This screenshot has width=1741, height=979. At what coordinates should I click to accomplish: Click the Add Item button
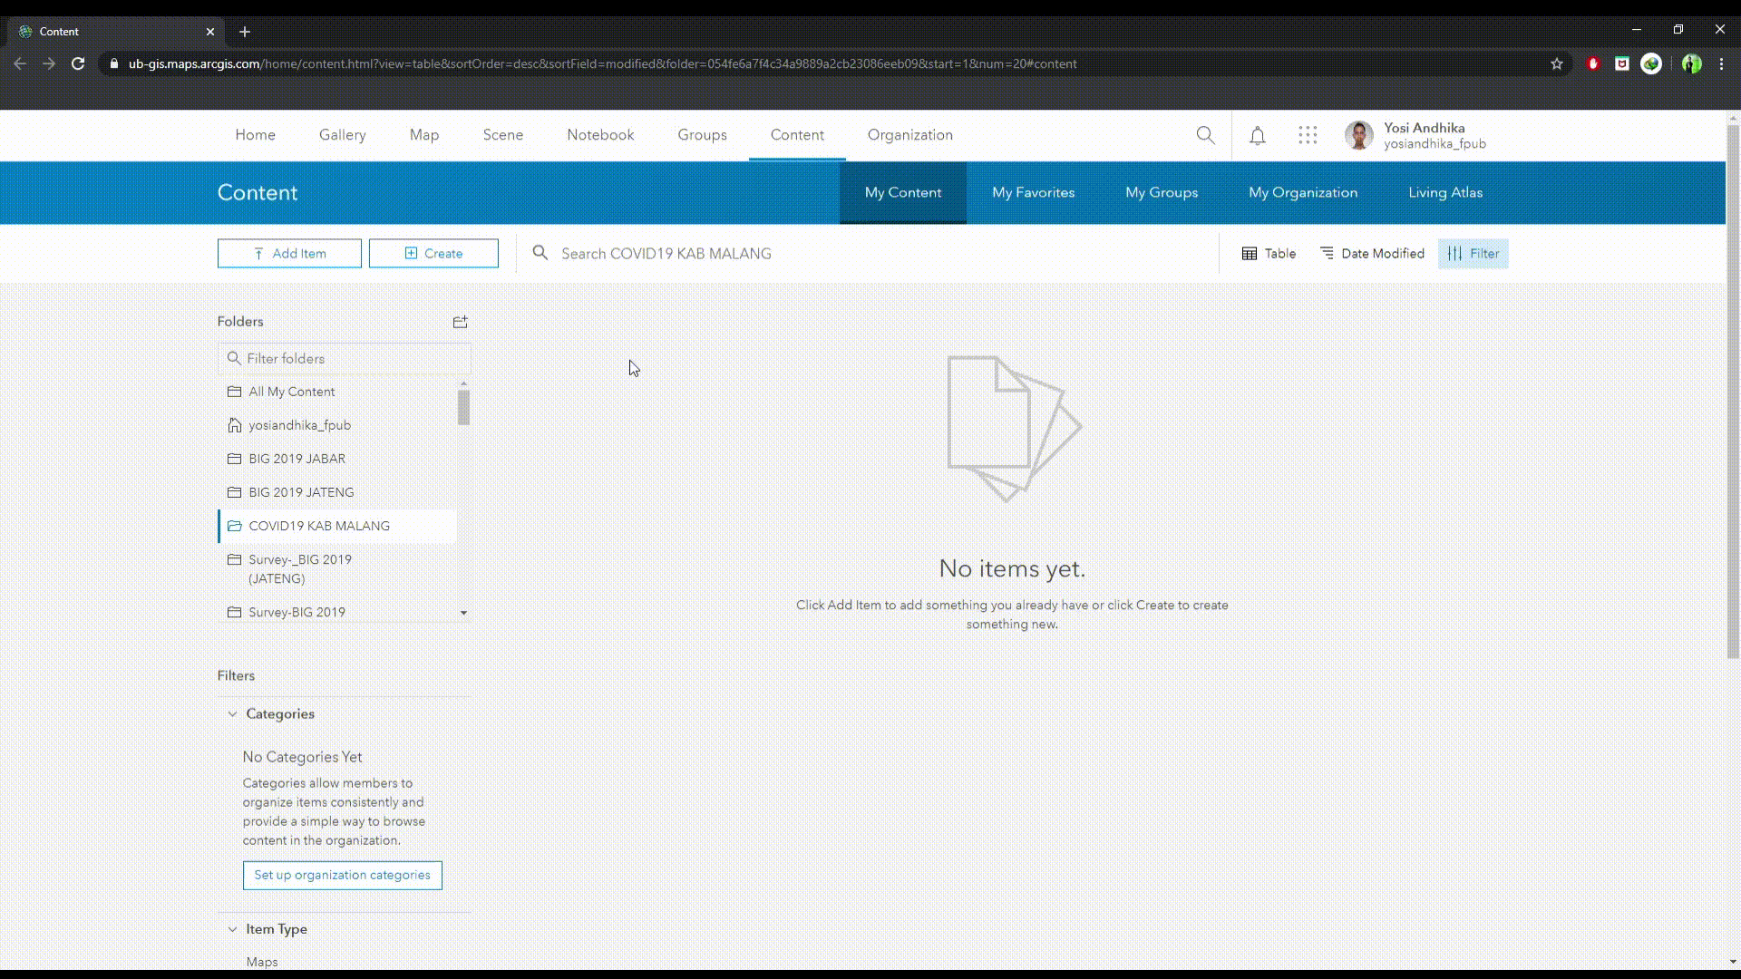(289, 254)
